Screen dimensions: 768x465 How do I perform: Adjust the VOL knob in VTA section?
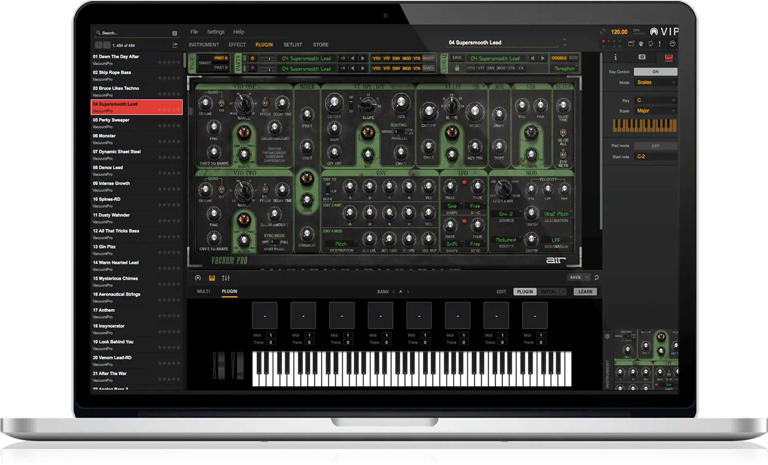click(x=522, y=106)
